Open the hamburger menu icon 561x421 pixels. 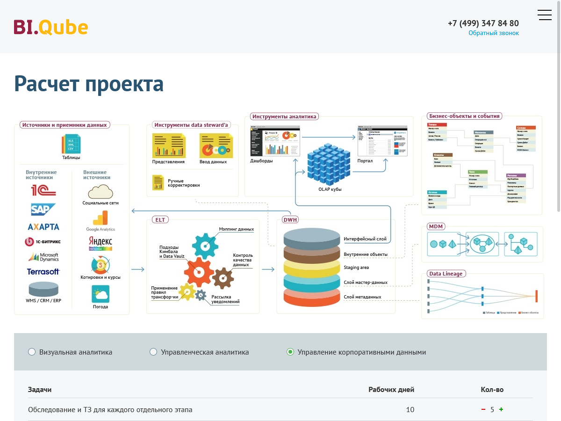tap(545, 15)
